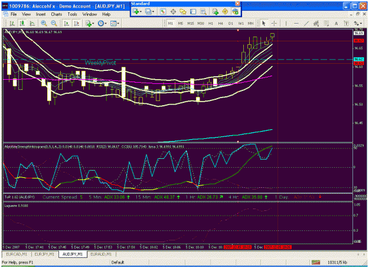Screen dimensions: 369x267
Task: Activate the crosshair cursor
Action: pyautogui.click(x=274, y=23)
